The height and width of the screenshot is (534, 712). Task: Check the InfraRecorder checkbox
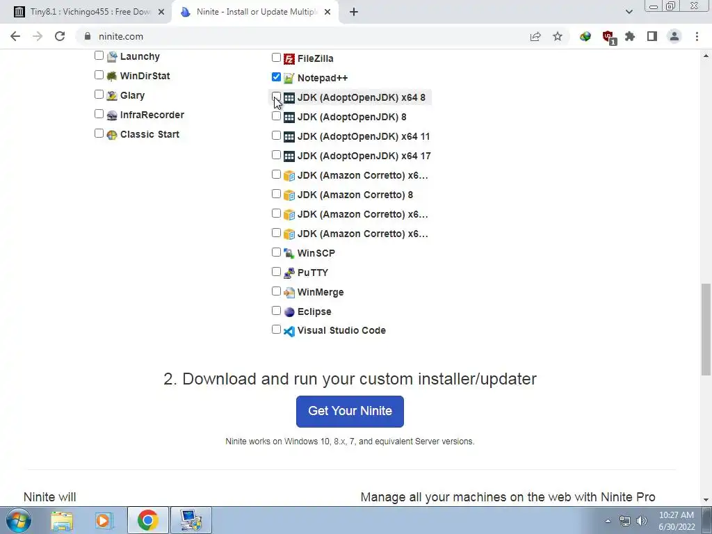99,114
